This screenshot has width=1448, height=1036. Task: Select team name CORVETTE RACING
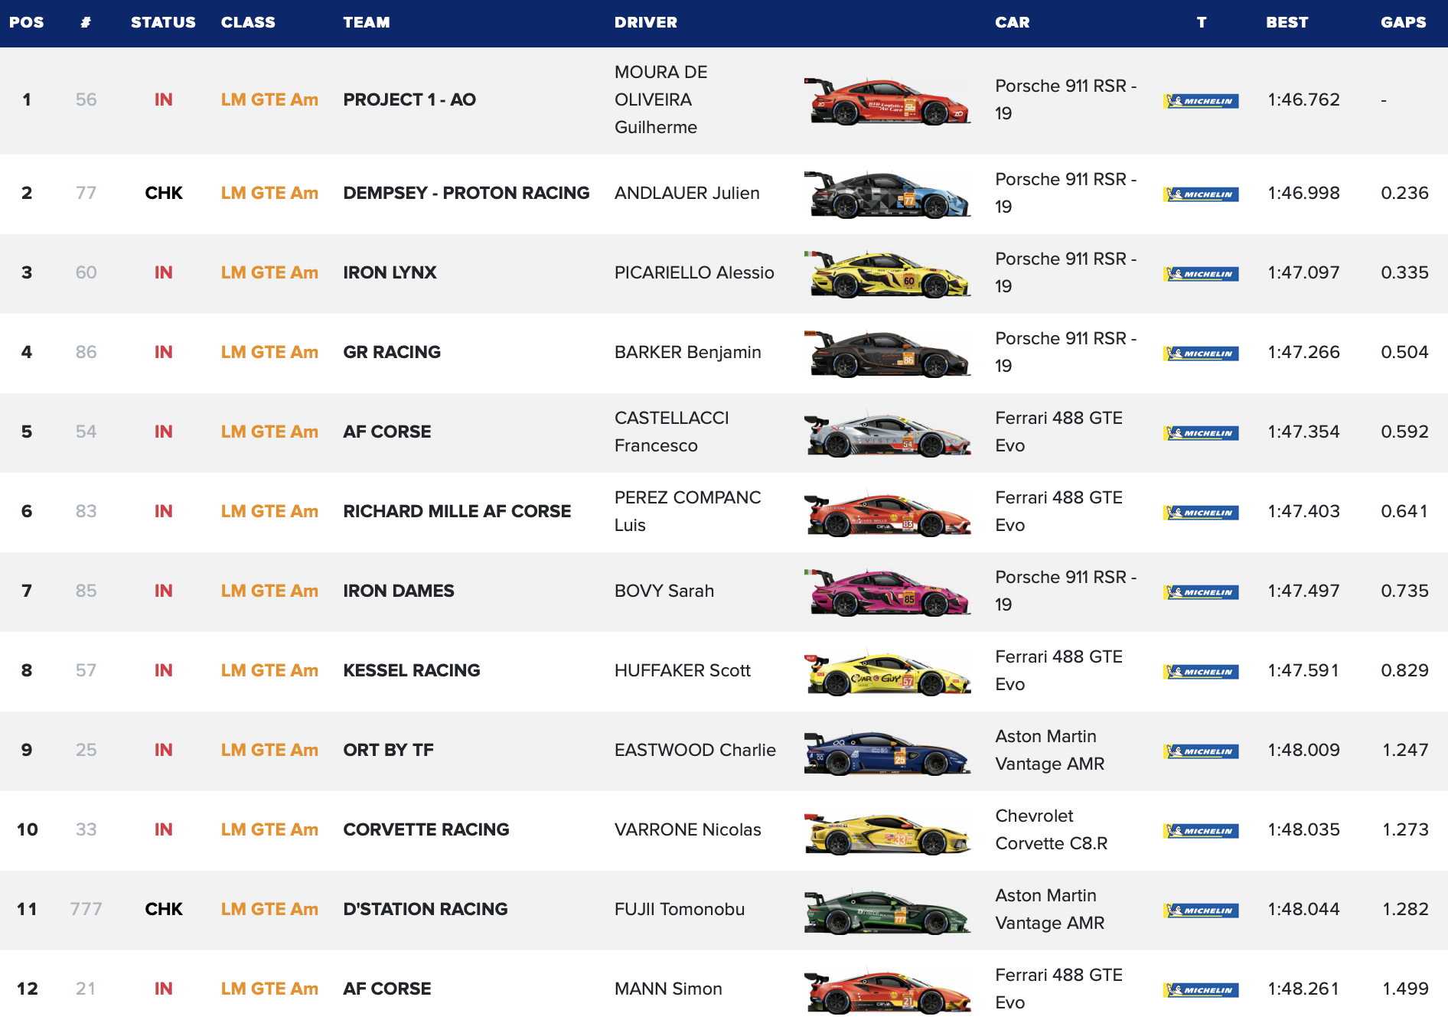(426, 829)
